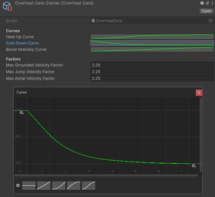Select the last keyframe near time 7.3
The height and width of the screenshot is (197, 215).
click(x=189, y=164)
